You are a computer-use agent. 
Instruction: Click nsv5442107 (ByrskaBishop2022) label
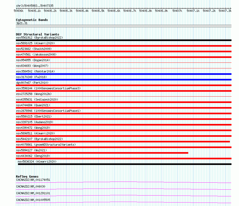(x=39, y=139)
